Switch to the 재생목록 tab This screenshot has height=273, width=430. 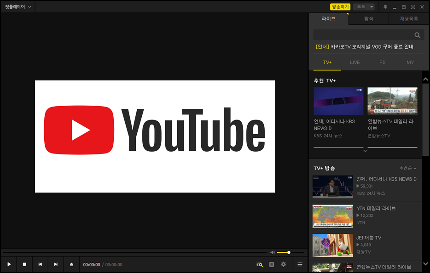click(x=409, y=19)
